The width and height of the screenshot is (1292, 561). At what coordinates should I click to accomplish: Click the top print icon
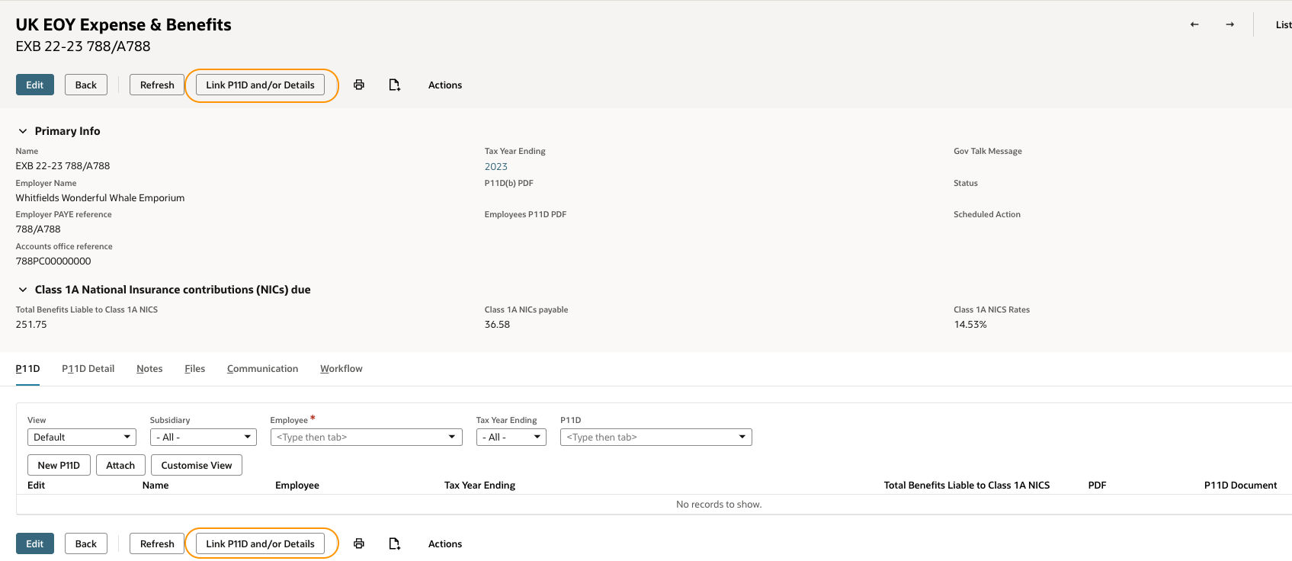coord(359,85)
